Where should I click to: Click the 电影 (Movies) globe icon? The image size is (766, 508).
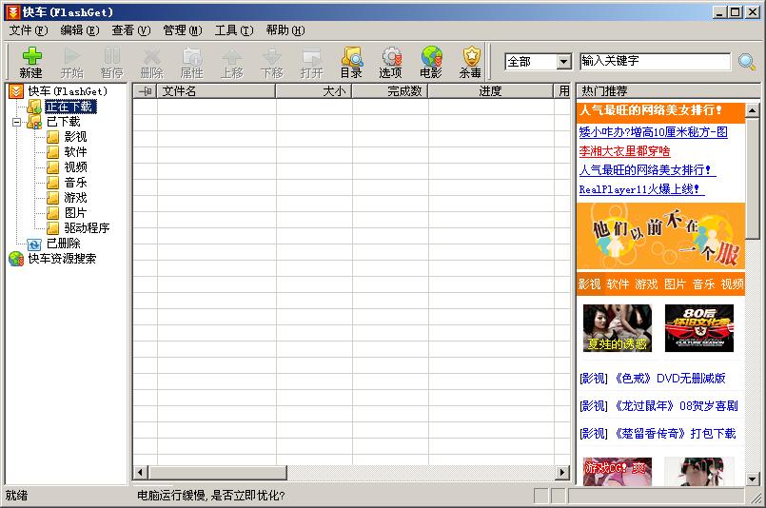click(x=431, y=62)
